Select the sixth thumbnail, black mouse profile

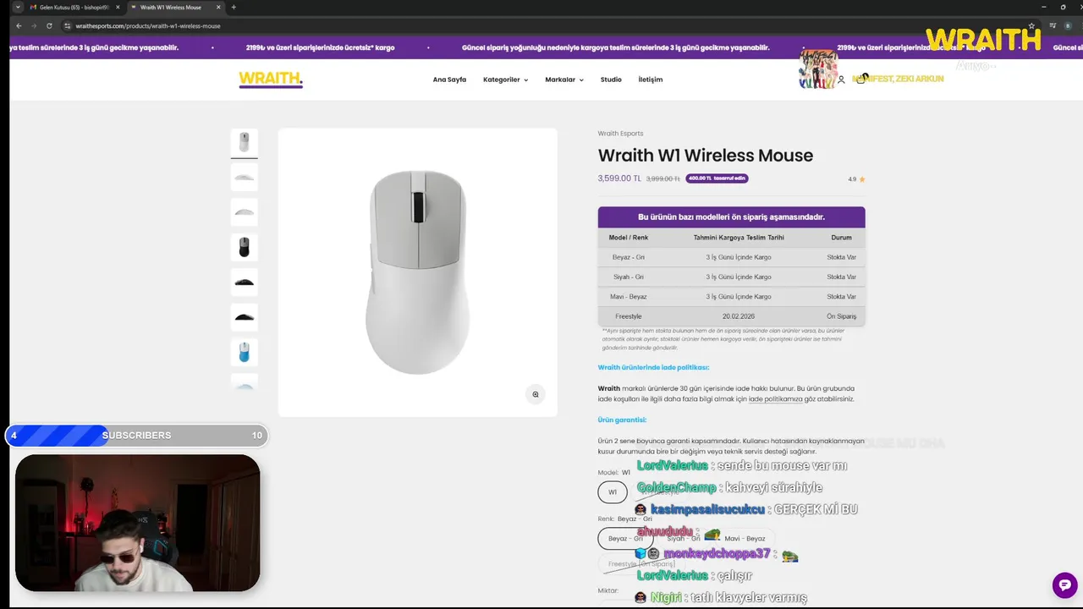pos(245,317)
